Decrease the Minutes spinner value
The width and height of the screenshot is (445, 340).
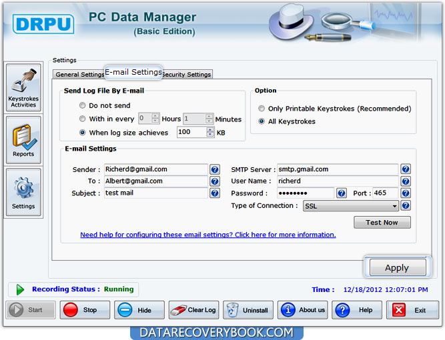tap(209, 121)
